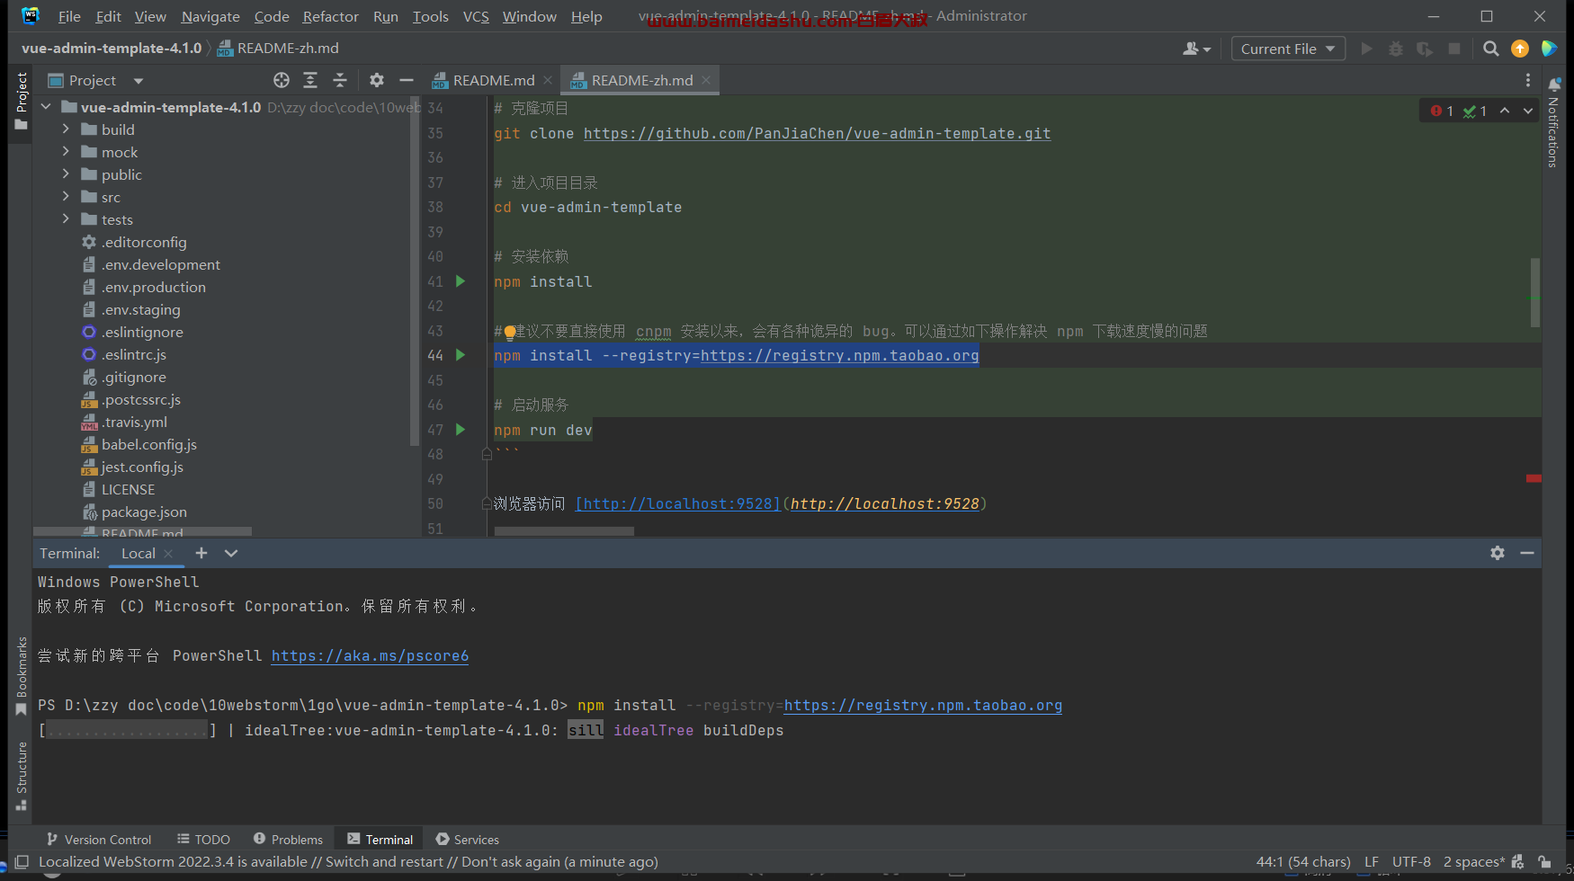The height and width of the screenshot is (881, 1574).
Task: Start debugging with the bug icon
Action: click(1396, 49)
